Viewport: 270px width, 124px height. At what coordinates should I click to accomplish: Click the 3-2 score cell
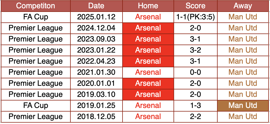coord(195,50)
